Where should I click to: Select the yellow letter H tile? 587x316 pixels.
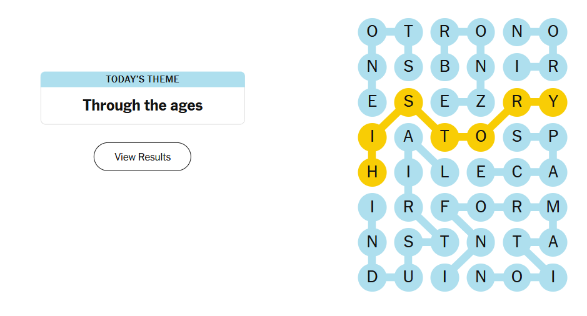coord(372,172)
